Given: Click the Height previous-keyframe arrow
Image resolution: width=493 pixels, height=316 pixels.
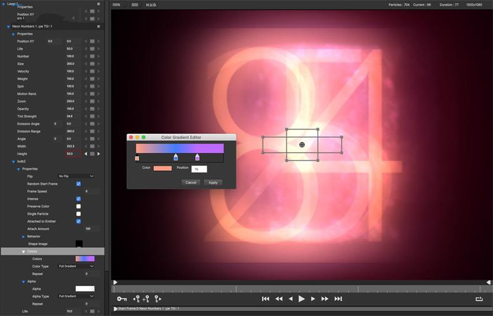Looking at the screenshot, I should pos(86,154).
